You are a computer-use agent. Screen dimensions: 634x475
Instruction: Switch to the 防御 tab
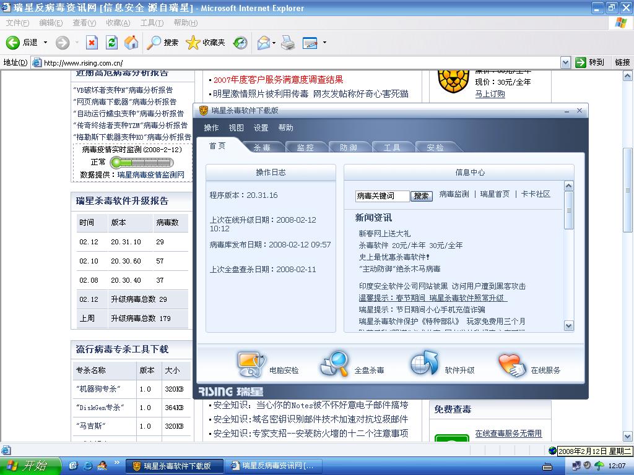point(349,147)
